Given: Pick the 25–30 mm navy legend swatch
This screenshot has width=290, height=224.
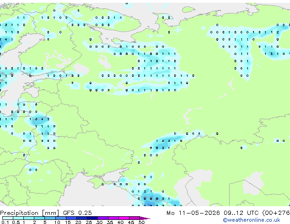Looking at the screenshot, I should coord(92,218).
